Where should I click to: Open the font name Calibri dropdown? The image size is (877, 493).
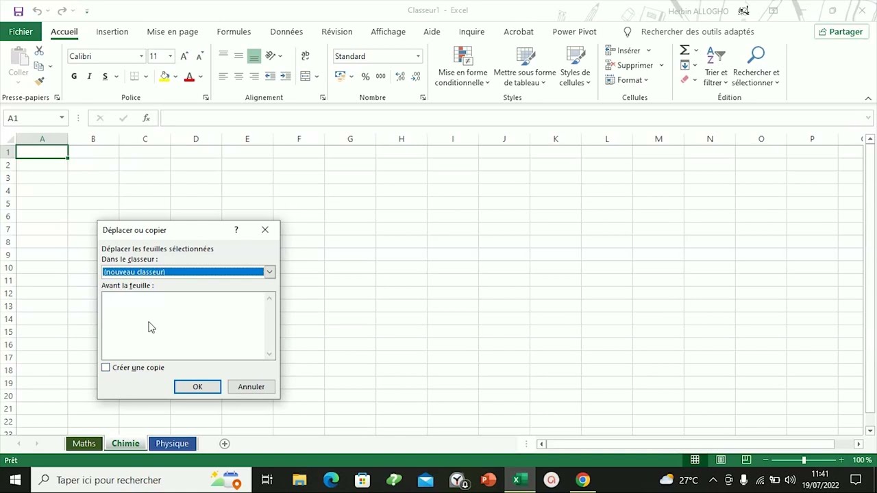(x=141, y=56)
